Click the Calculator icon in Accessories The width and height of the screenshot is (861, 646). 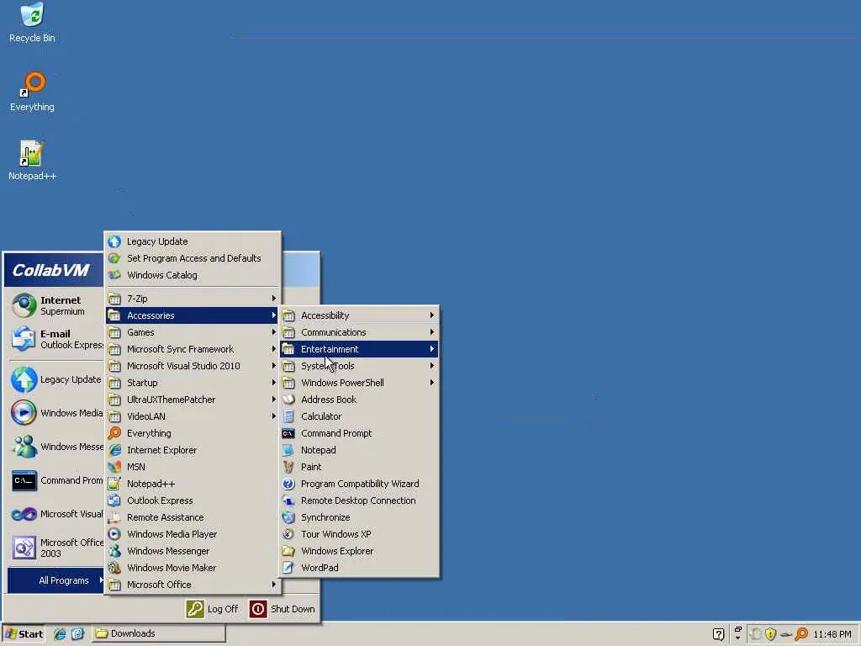[288, 416]
